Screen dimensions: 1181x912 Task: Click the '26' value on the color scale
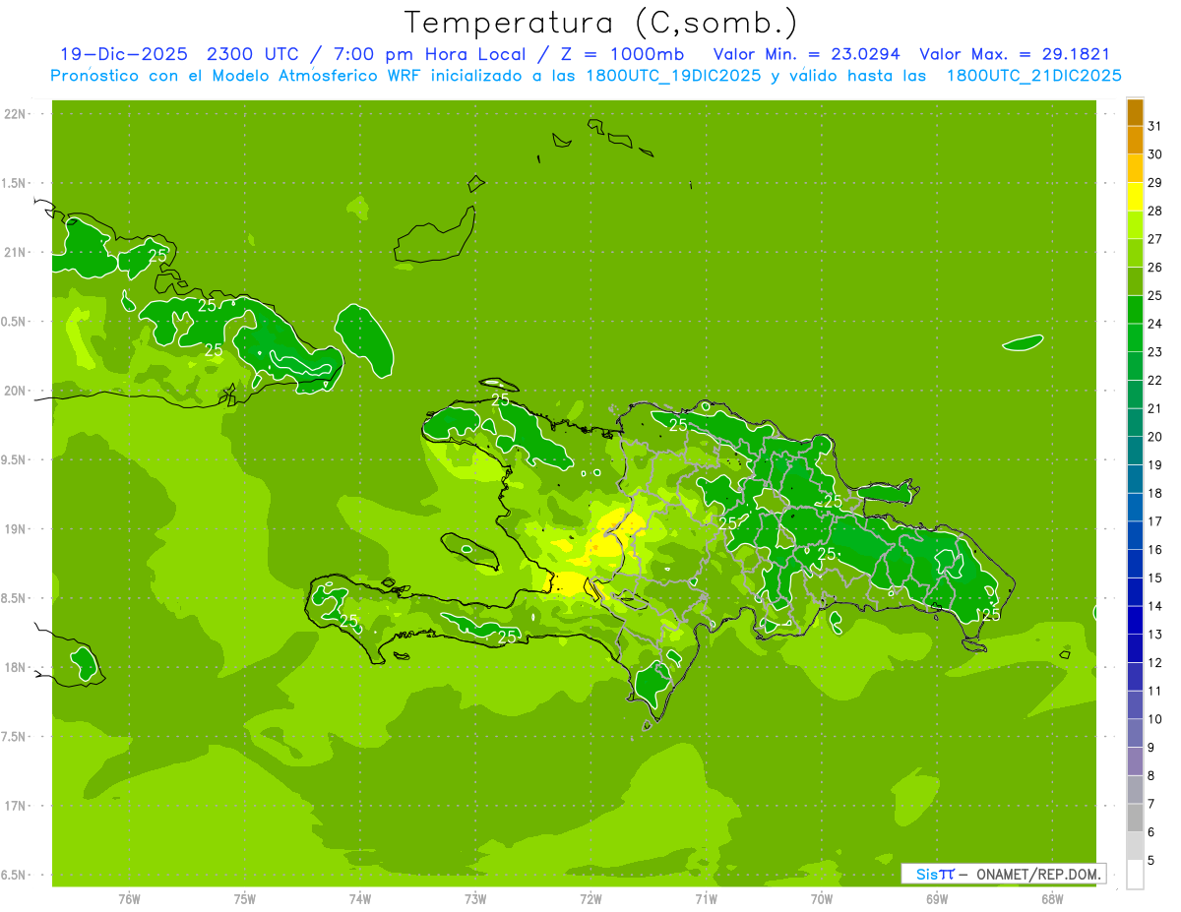pos(1154,267)
